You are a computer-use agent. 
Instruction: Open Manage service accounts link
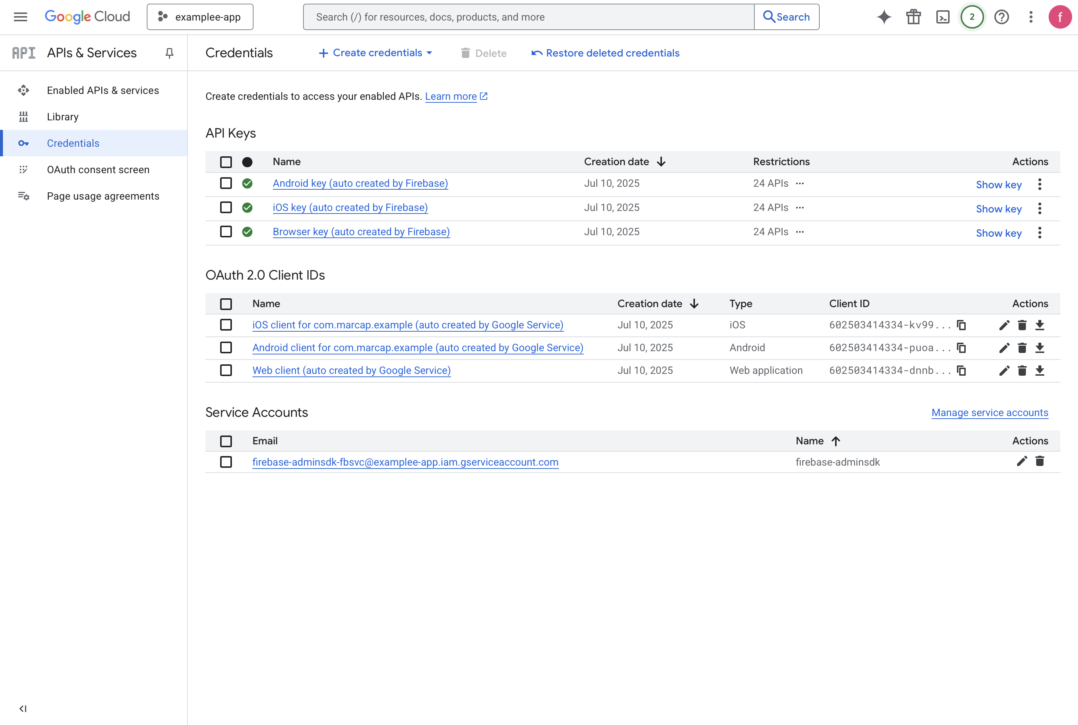990,412
